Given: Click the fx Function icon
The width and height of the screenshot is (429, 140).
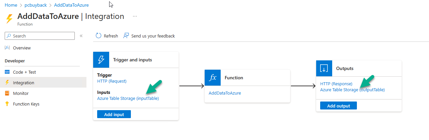Looking at the screenshot, I should (x=213, y=78).
